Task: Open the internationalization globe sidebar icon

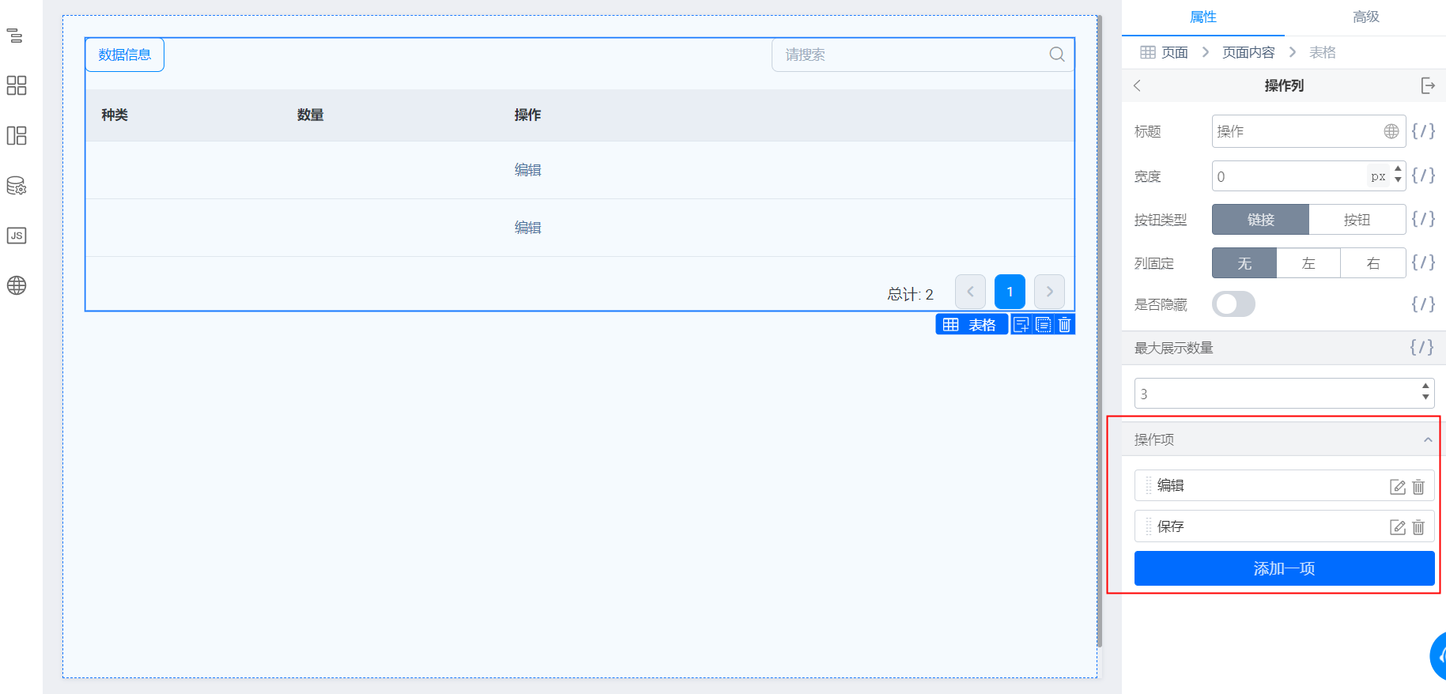Action: 16,285
